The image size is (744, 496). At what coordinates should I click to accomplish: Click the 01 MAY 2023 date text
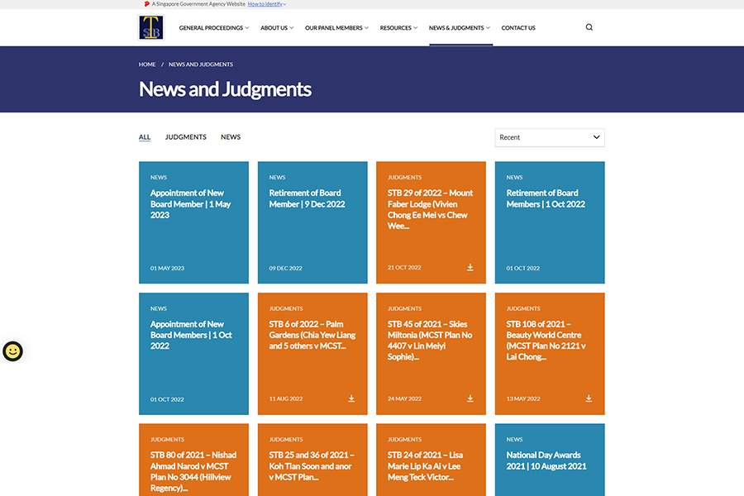(x=168, y=268)
